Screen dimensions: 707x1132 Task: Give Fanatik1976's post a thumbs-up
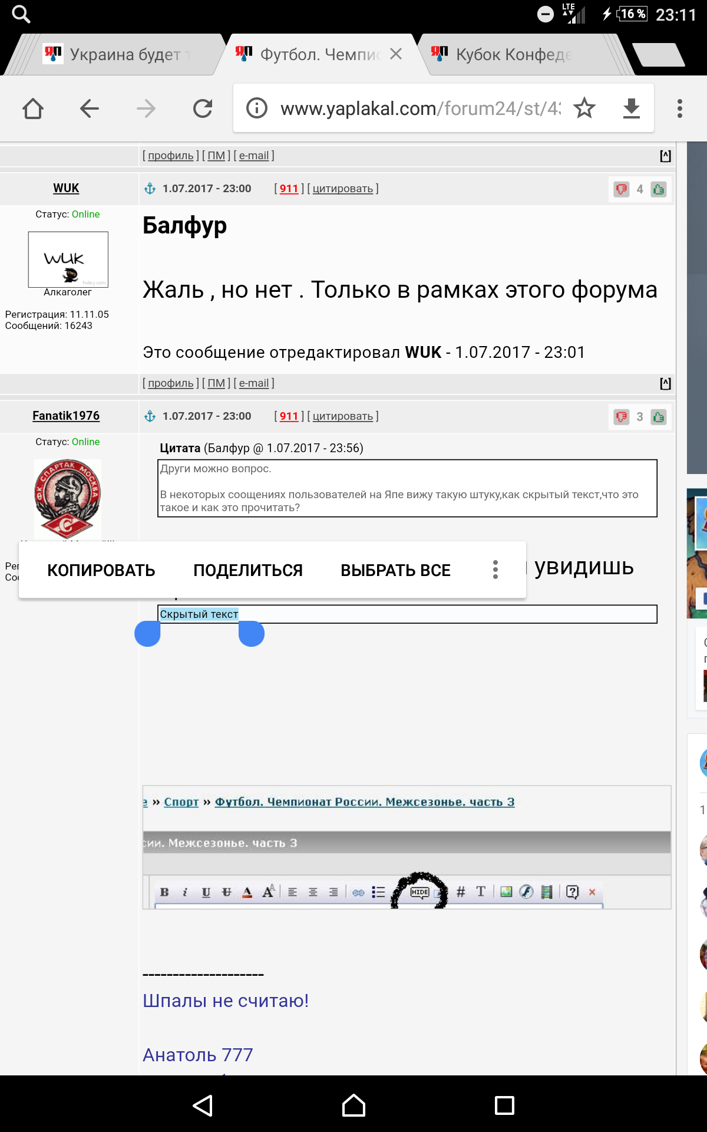659,417
